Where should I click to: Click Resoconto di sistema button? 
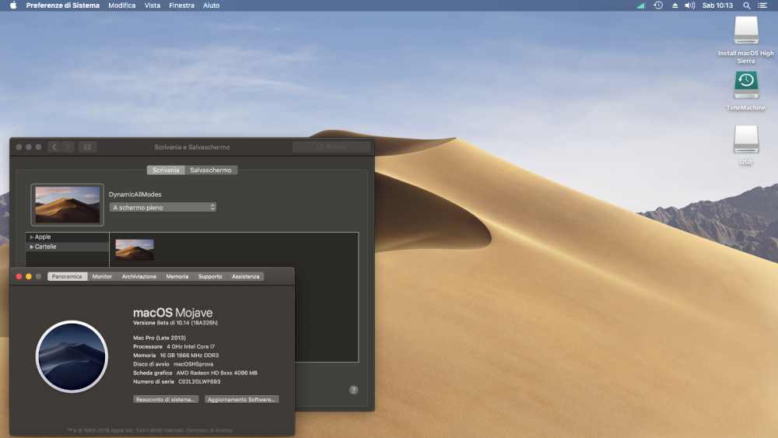(166, 399)
